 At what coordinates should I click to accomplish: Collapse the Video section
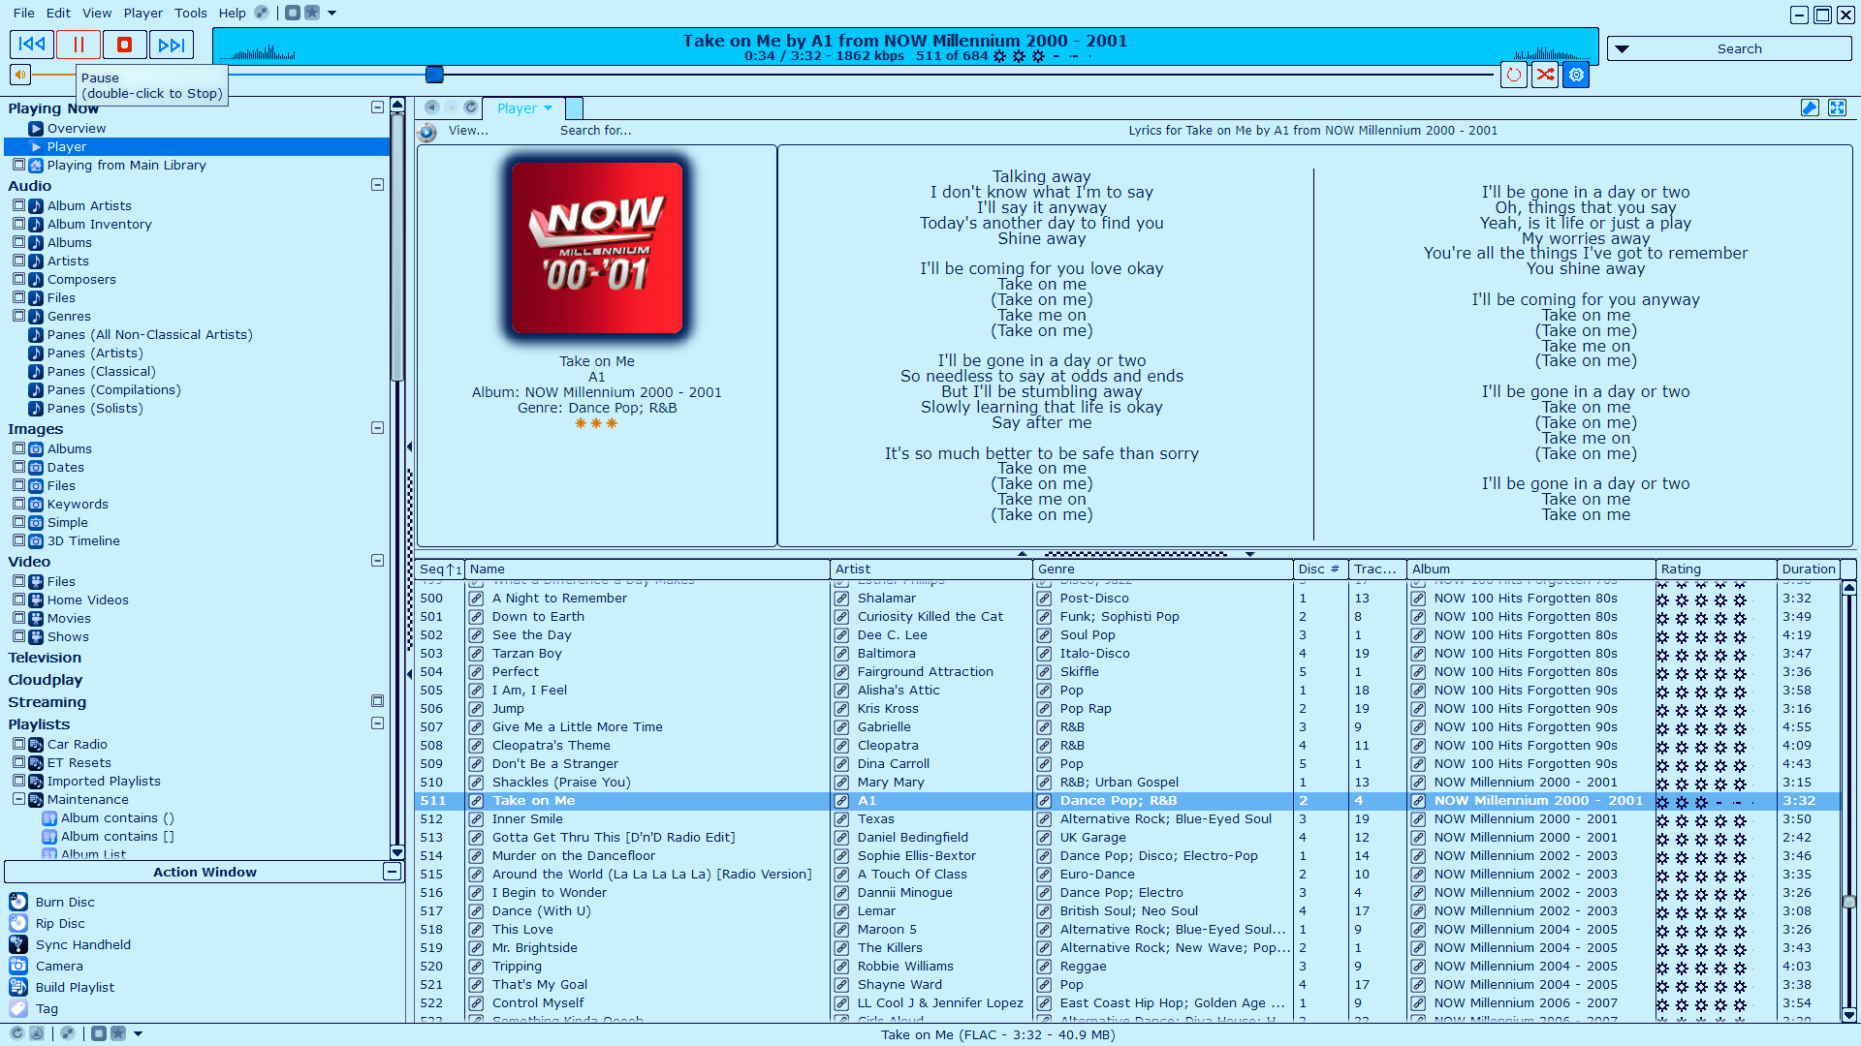pyautogui.click(x=377, y=561)
